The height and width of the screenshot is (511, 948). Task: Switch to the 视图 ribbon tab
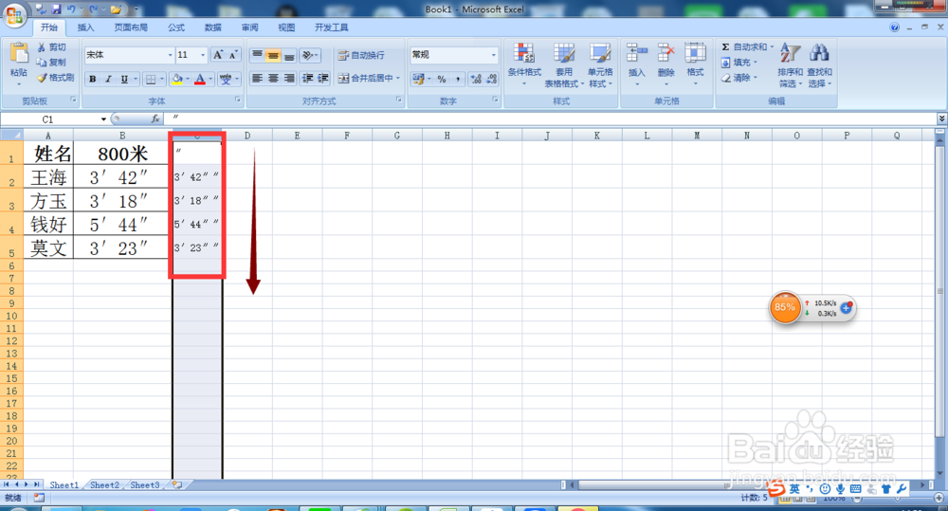[x=286, y=27]
